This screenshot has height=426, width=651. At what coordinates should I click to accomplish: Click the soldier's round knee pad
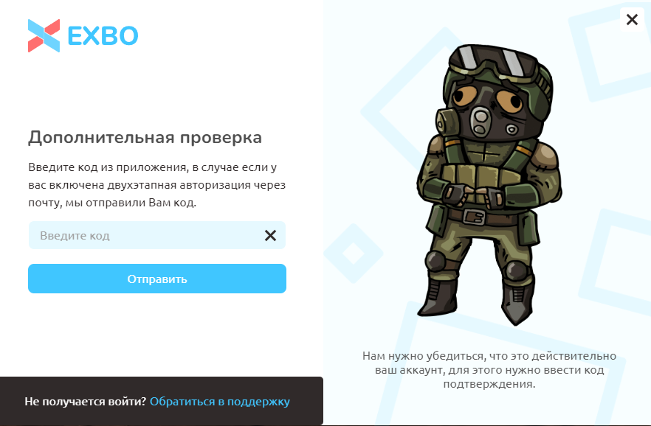click(x=436, y=260)
